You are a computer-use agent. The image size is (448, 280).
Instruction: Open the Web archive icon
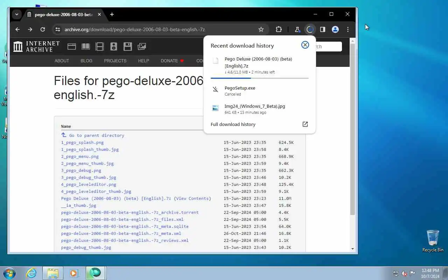pyautogui.click(x=72, y=47)
